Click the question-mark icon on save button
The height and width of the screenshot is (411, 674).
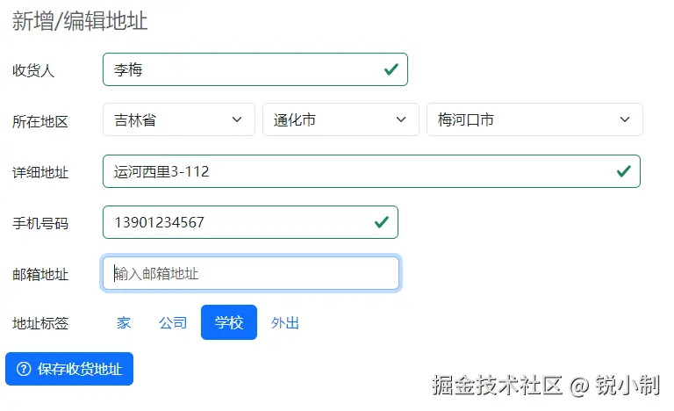pos(24,369)
